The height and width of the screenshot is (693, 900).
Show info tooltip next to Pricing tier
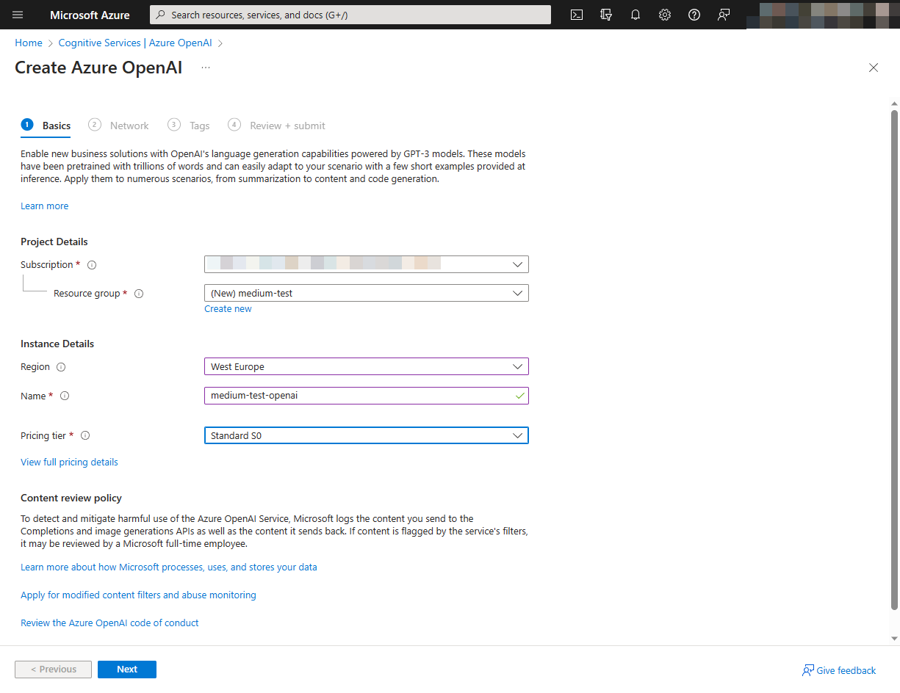pyautogui.click(x=85, y=436)
